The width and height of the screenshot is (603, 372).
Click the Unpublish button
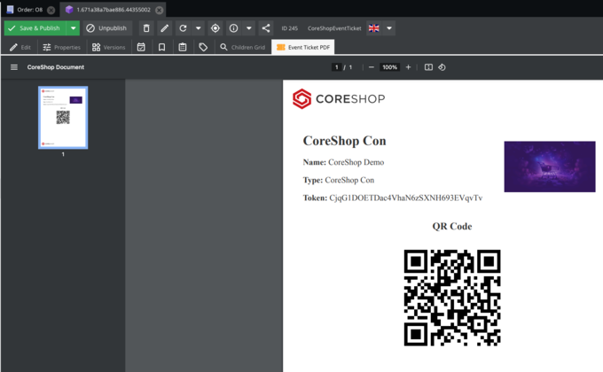[x=107, y=28]
